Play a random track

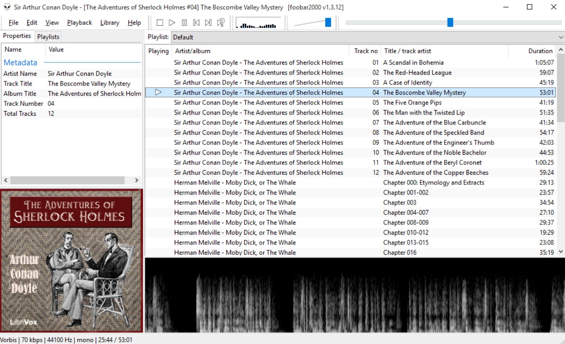tap(220, 22)
